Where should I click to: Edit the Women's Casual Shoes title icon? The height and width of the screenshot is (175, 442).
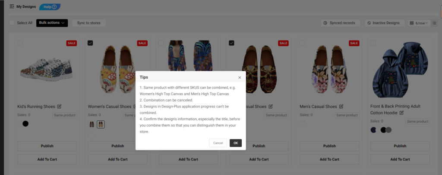pyautogui.click(x=135, y=107)
